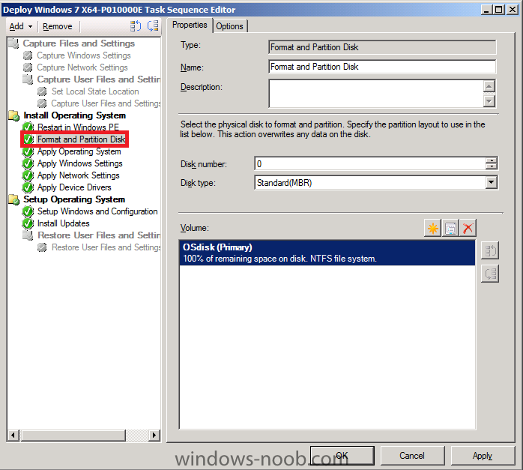Click the Description scroll up arrow
Viewport: 523px width, 470px height.
[x=489, y=86]
